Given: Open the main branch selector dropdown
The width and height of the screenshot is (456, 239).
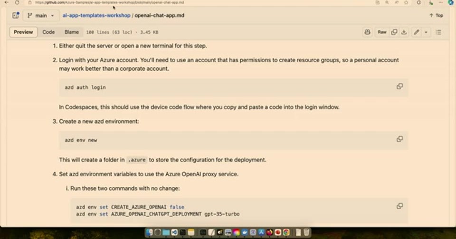Looking at the screenshot, I should click(x=41, y=15).
